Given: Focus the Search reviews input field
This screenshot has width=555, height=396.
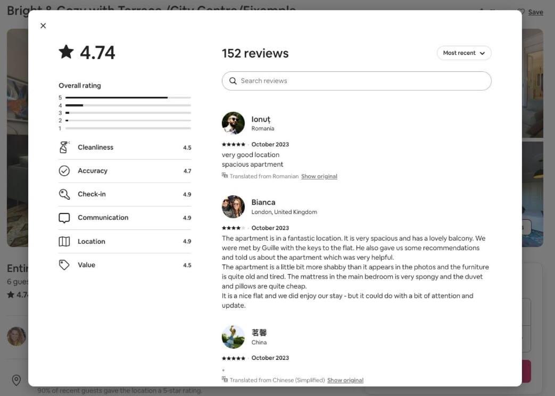Looking at the screenshot, I should tap(357, 81).
